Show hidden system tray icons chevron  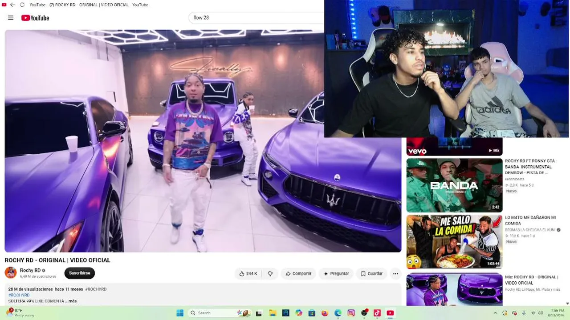click(495, 313)
